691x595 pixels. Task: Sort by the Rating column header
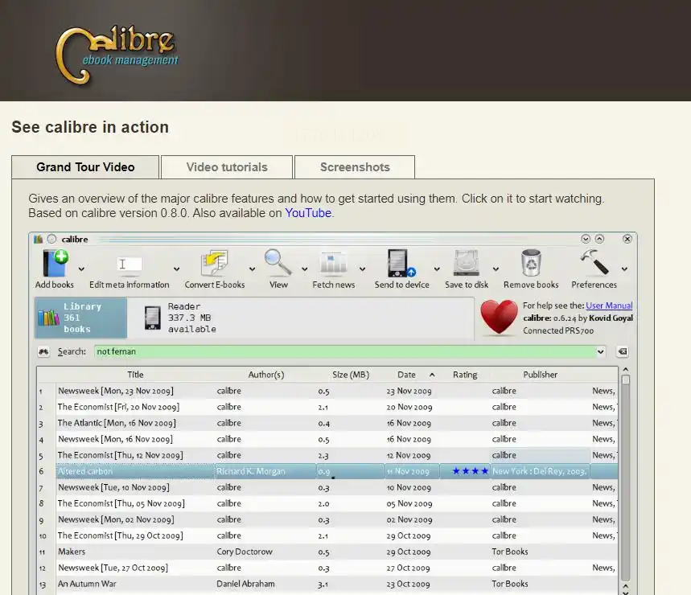pos(465,375)
